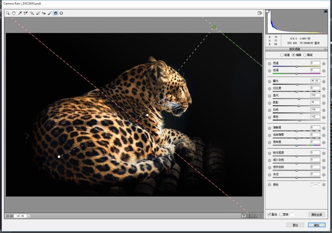Increase 锐化程度 with its plus button
332x233 pixels.
pos(324,153)
